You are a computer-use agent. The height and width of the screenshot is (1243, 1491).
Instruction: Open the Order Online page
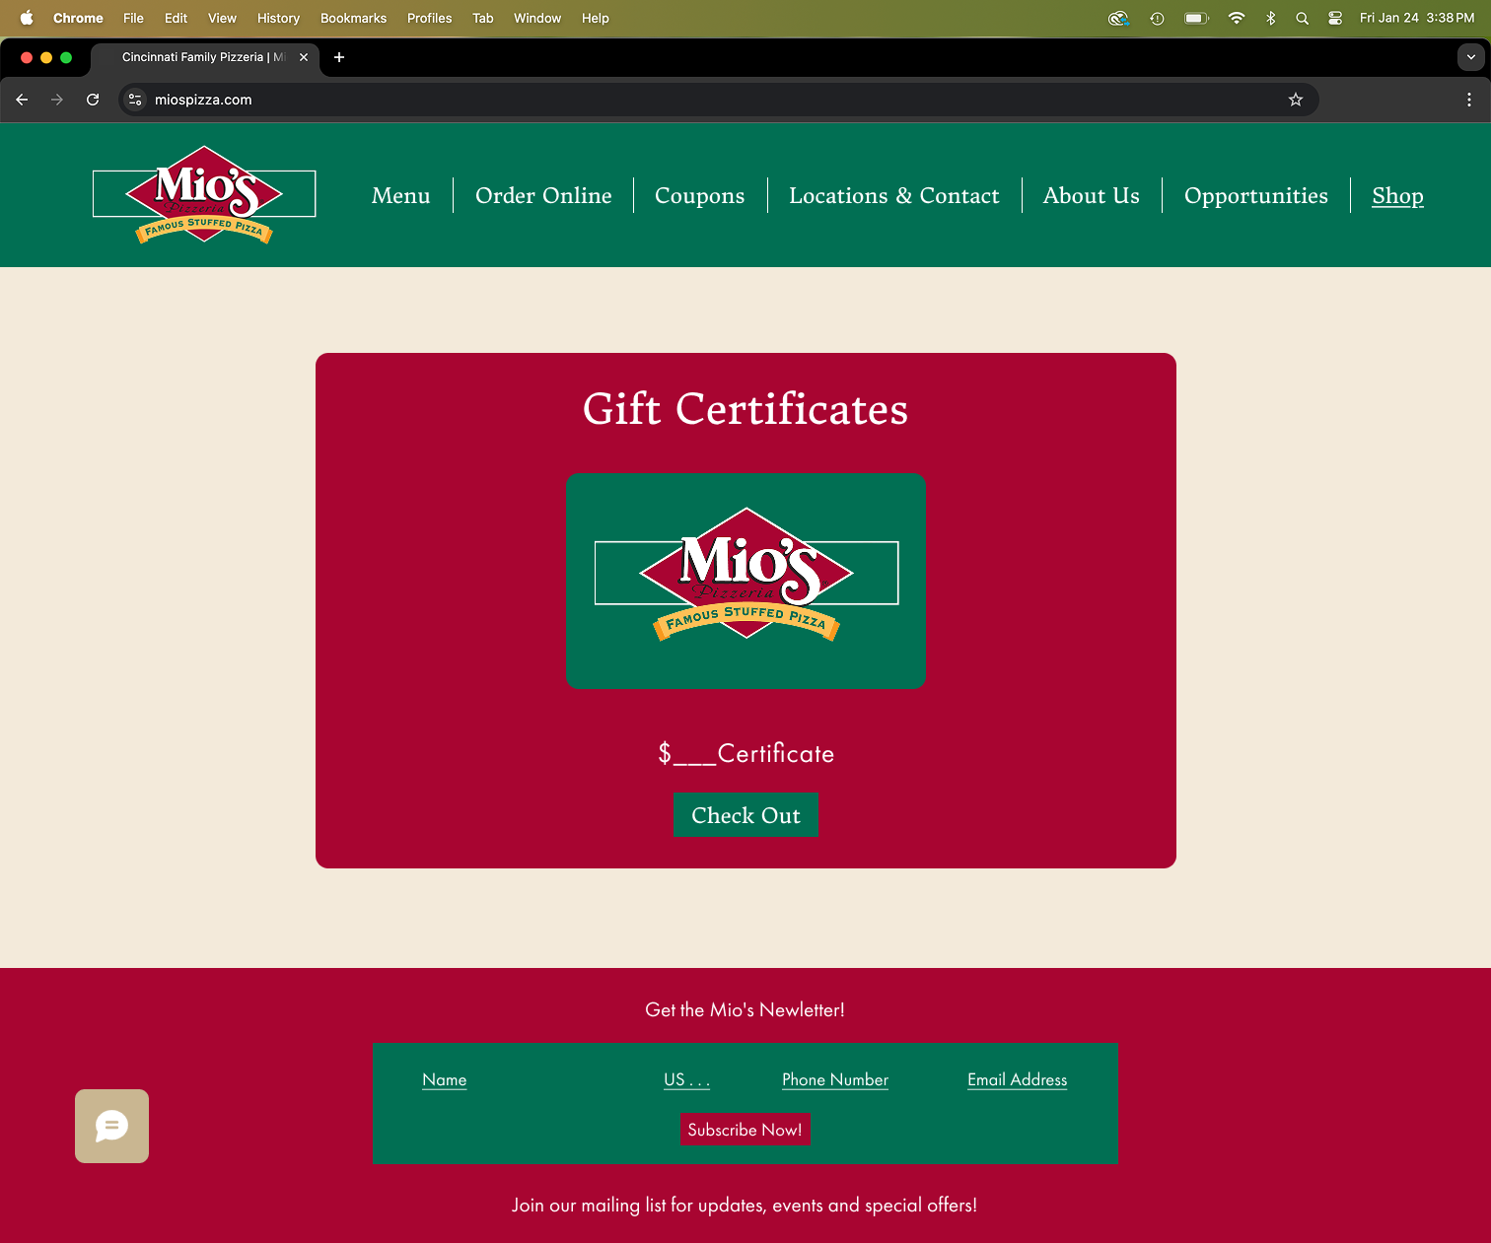tap(543, 195)
